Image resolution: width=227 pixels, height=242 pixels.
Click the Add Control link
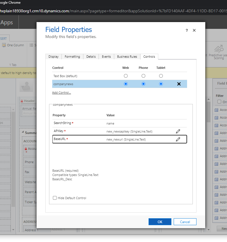click(61, 93)
